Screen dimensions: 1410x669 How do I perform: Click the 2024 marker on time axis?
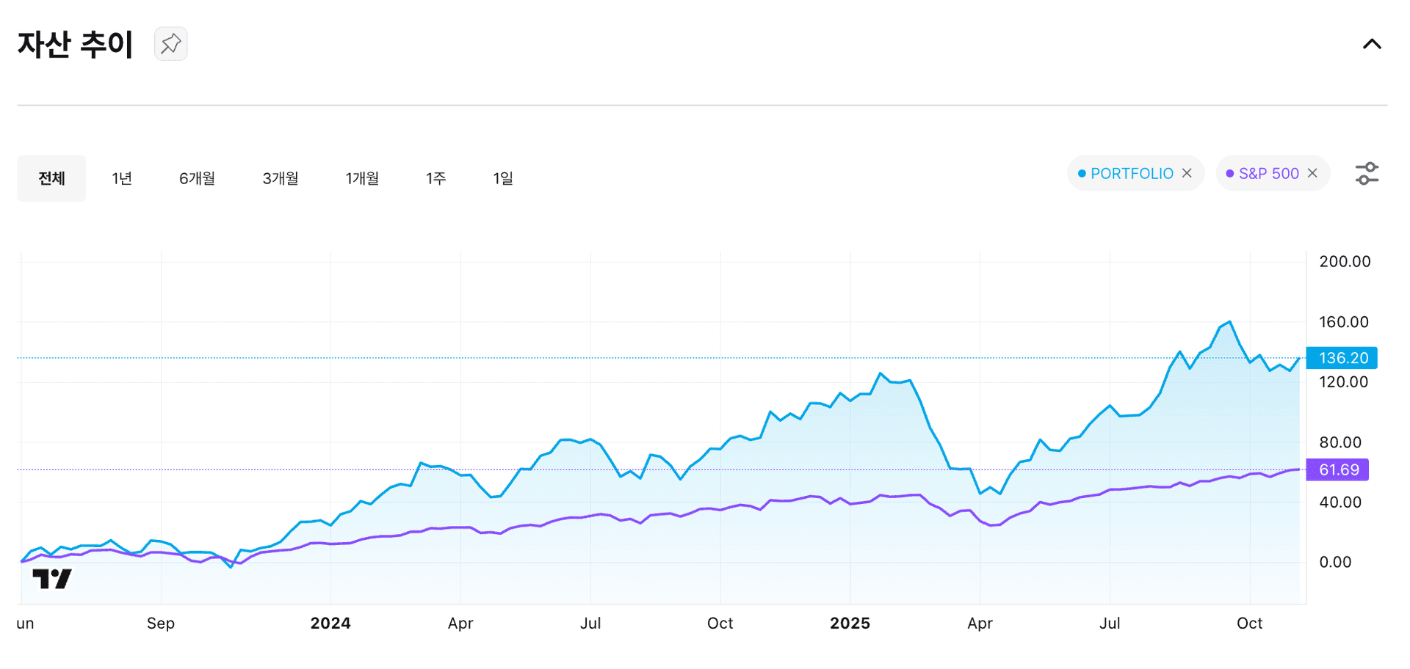(330, 624)
